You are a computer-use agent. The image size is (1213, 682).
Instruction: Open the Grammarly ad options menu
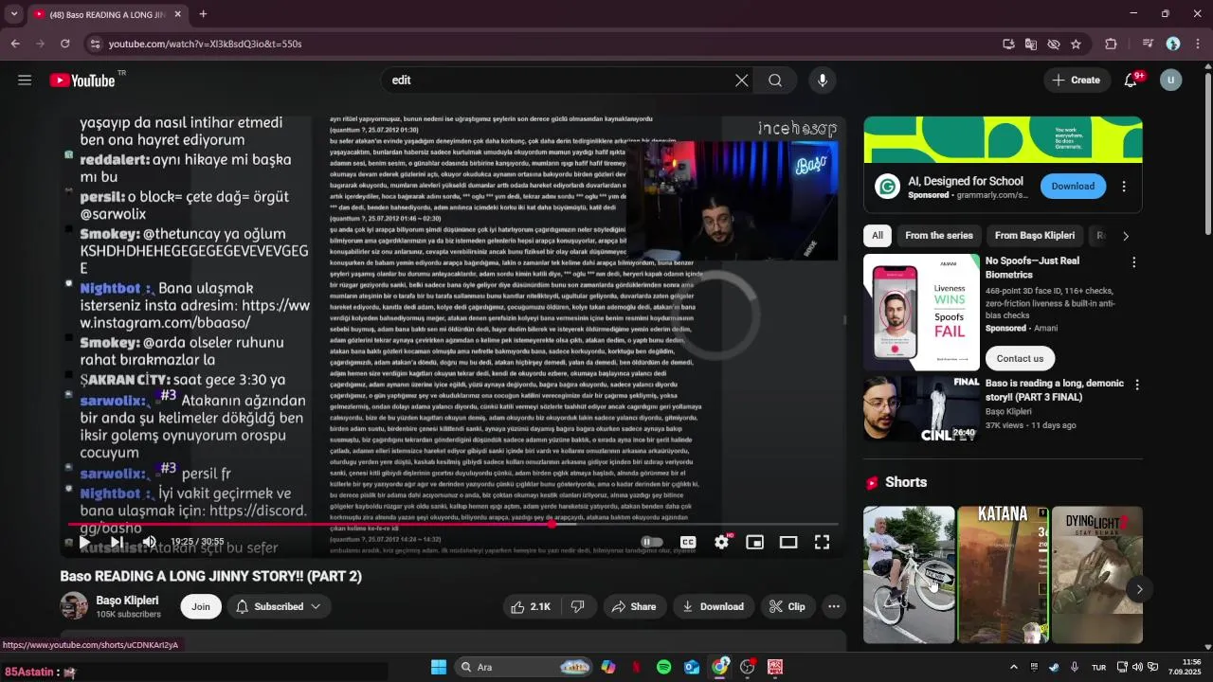(1124, 187)
